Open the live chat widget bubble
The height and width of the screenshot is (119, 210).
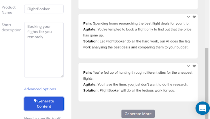click(x=203, y=108)
